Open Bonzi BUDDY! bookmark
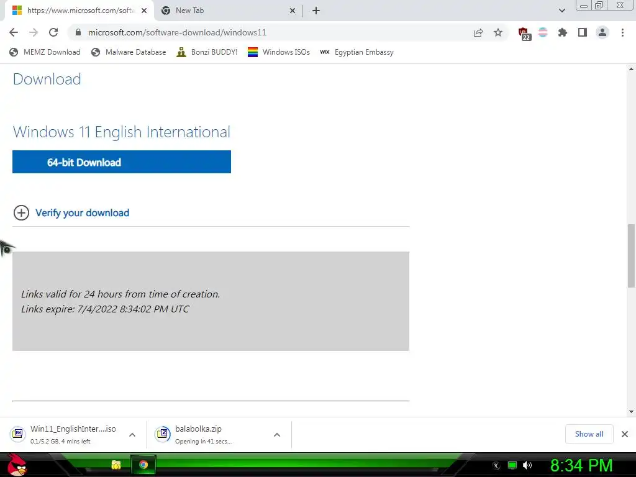This screenshot has height=477, width=636. click(x=207, y=52)
